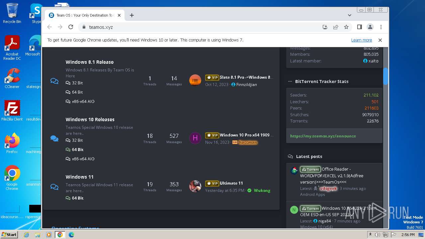
Task: Click the Windows 10 Releases forum bubble icon
Action: [x=54, y=138]
